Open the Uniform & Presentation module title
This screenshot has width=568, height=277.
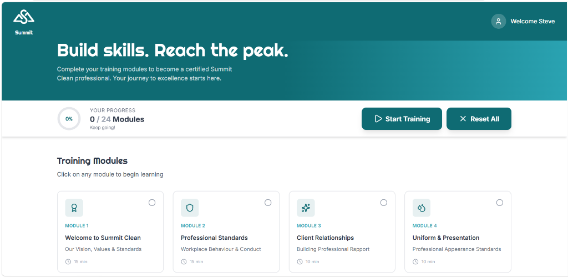(446, 238)
